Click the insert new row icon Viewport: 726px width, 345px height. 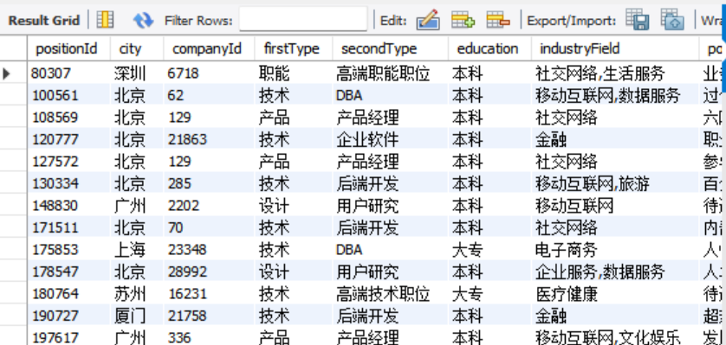pyautogui.click(x=463, y=20)
